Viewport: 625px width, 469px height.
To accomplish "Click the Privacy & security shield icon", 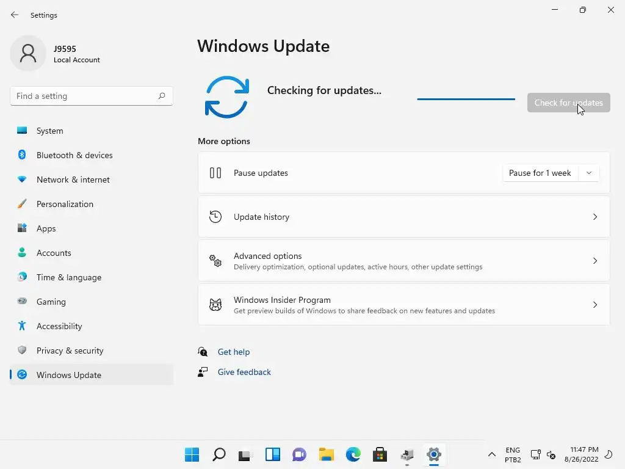I will pos(22,350).
